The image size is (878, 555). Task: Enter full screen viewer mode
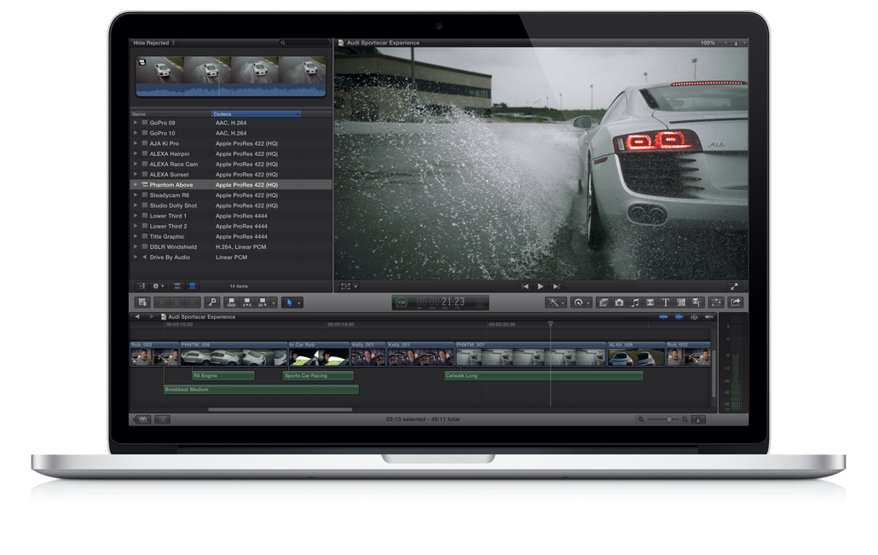pos(734,286)
